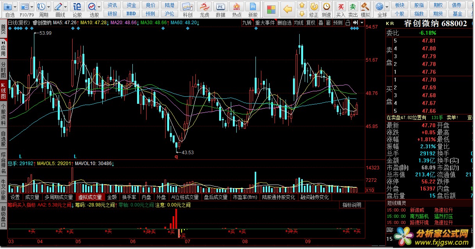Open the 新股 IPO icon
The height and width of the screenshot is (249, 475).
(x=253, y=7)
